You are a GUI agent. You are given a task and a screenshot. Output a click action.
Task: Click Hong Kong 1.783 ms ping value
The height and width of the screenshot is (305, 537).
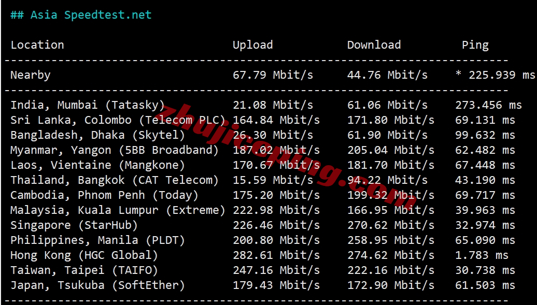tap(482, 255)
